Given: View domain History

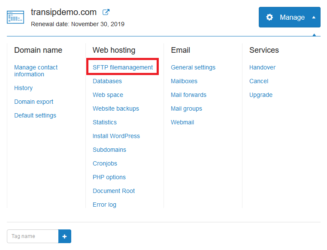Looking at the screenshot, I should point(23,88).
